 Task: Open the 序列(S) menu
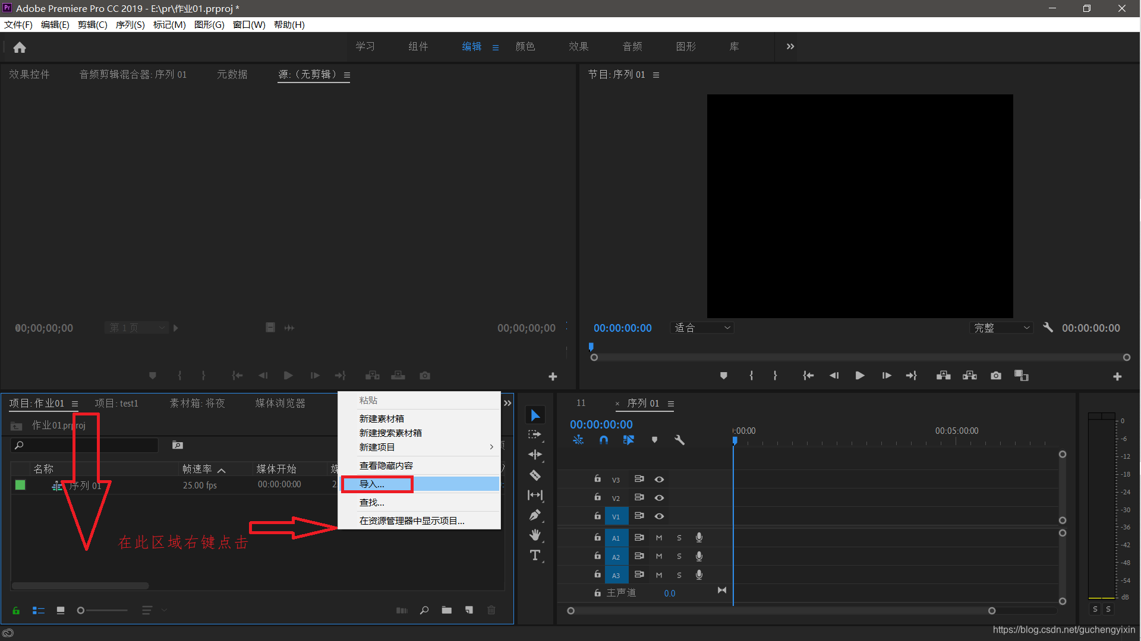coord(130,24)
